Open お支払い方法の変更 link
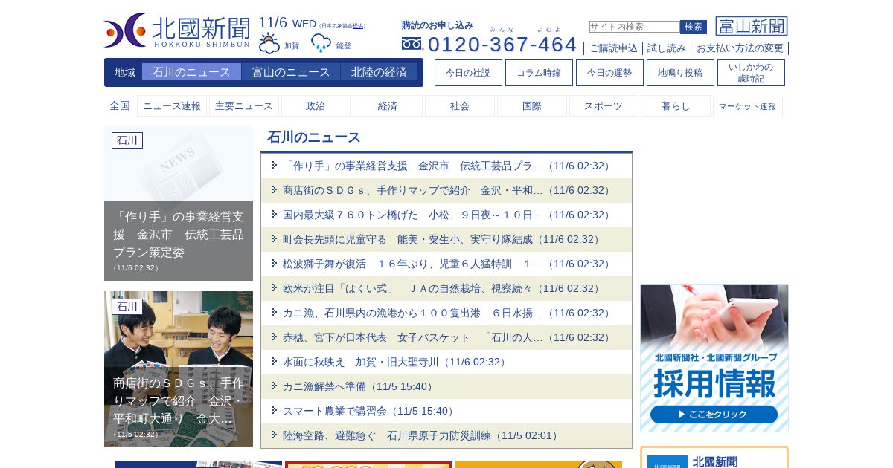The width and height of the screenshot is (893, 468). (x=740, y=48)
